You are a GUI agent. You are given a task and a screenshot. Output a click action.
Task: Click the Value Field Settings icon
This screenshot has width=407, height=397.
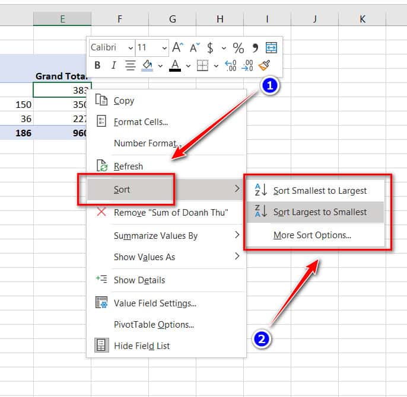(101, 302)
